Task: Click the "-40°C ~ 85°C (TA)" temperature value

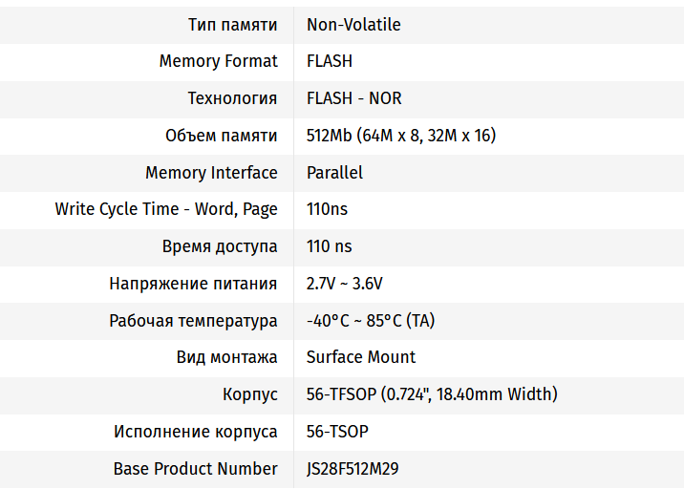Action: (x=371, y=321)
